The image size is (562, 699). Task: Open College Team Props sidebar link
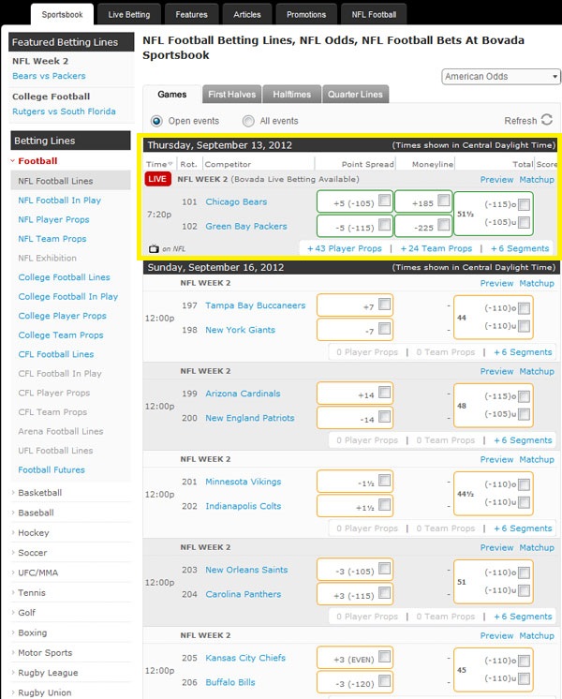[61, 335]
